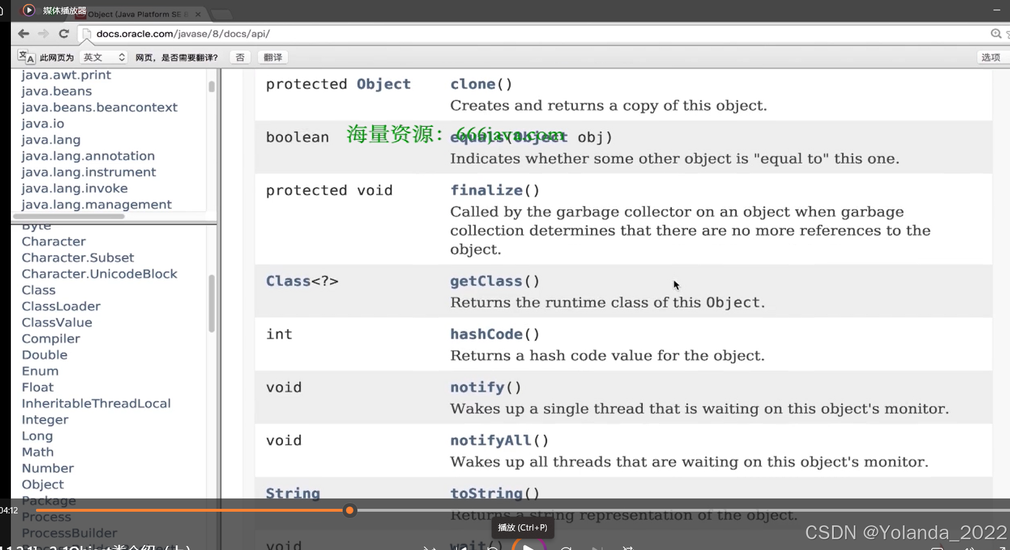Image resolution: width=1010 pixels, height=550 pixels.
Task: Click the finalize() method link
Action: 487,190
